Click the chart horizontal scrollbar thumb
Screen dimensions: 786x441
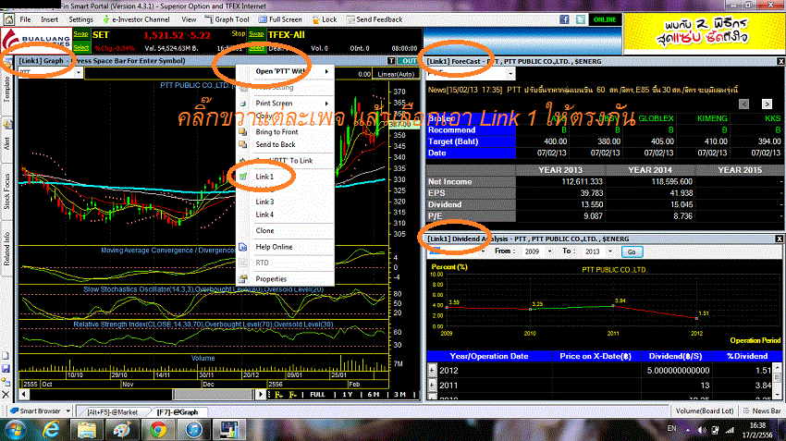point(213,395)
